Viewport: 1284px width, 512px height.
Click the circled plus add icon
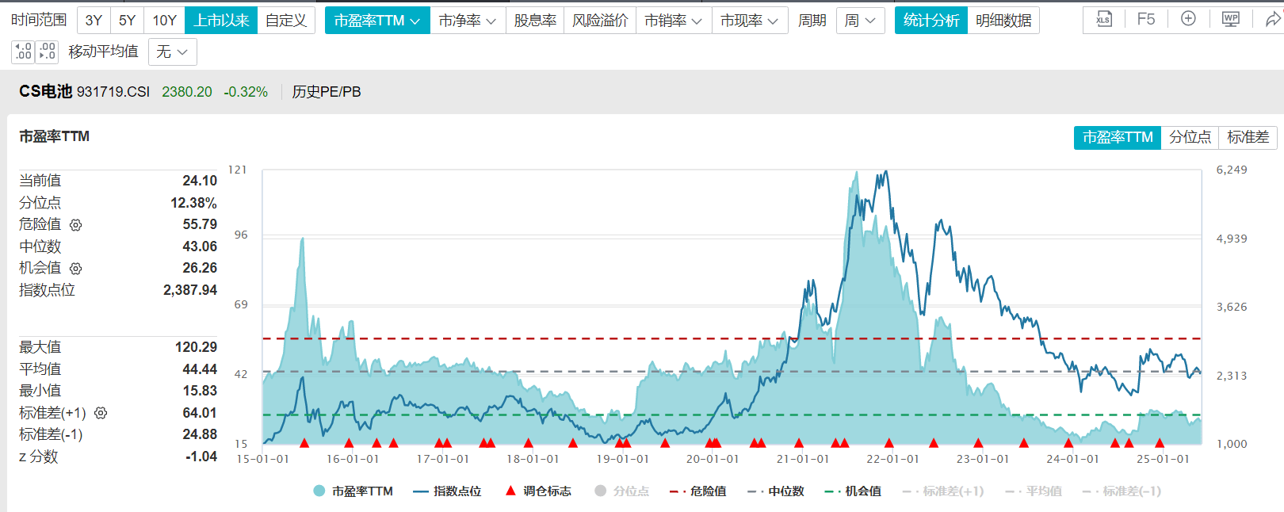1188,20
